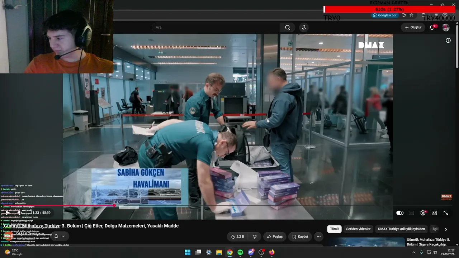
Task: Select the Seriden videolar chip
Action: point(358,229)
